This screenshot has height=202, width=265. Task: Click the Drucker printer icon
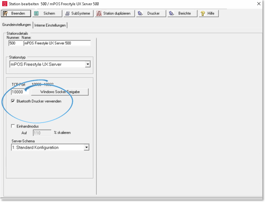(x=140, y=14)
